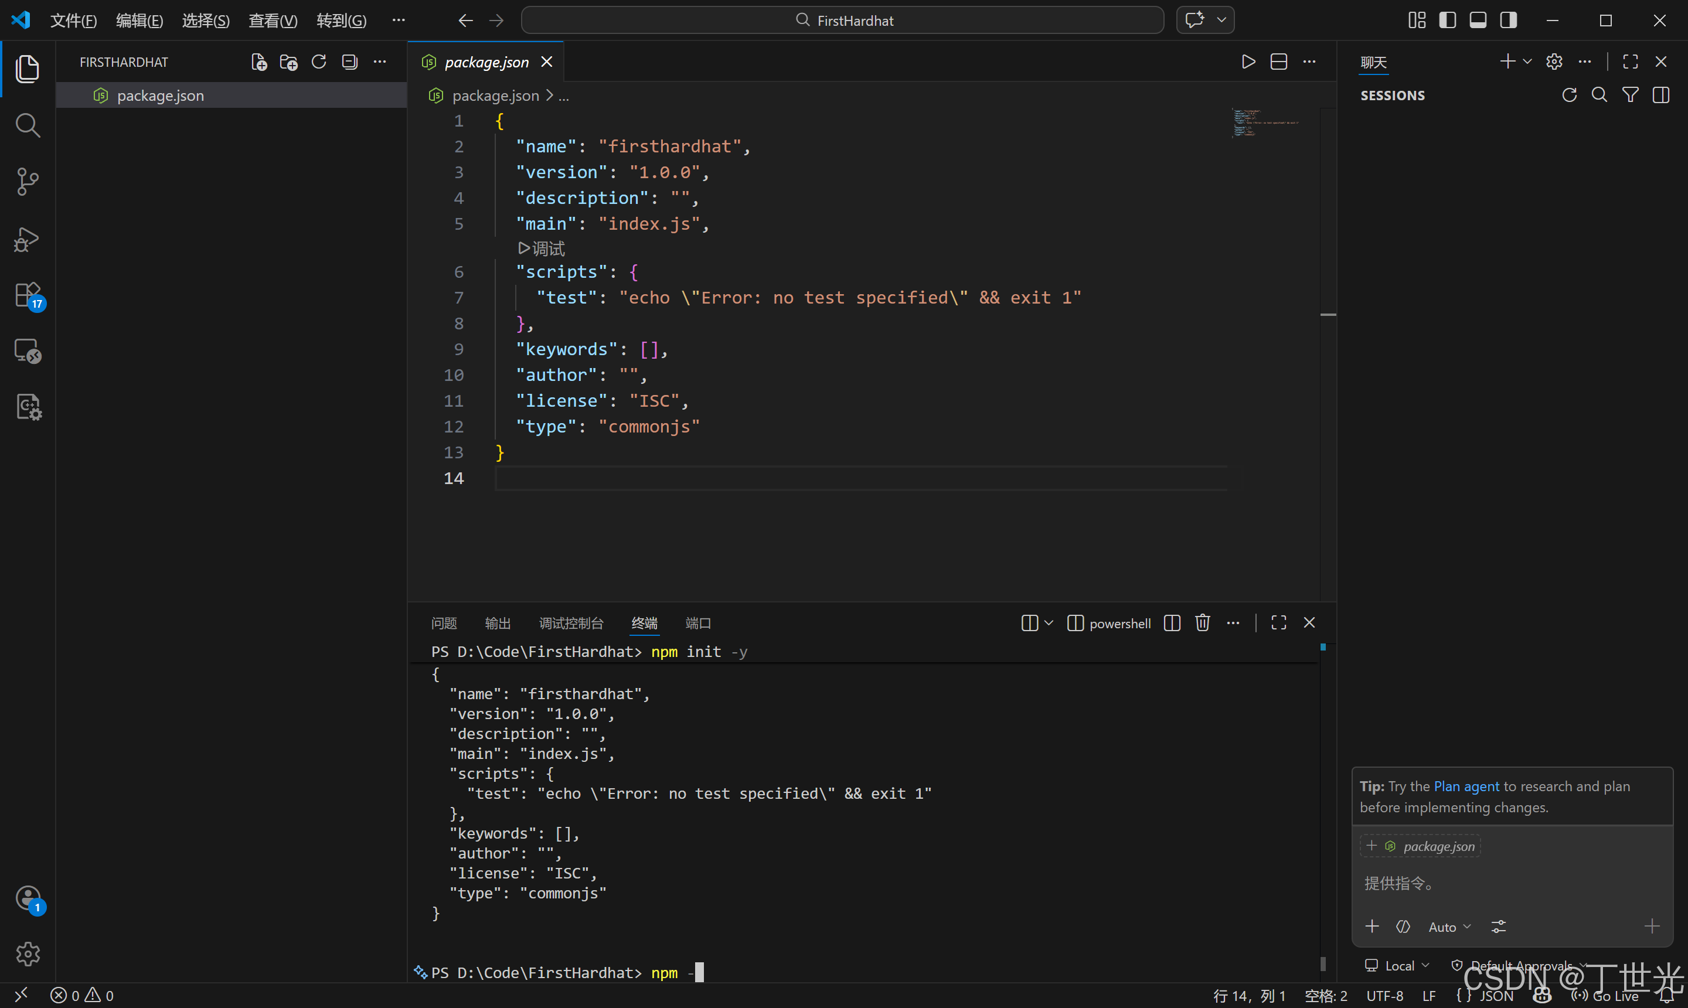Open the 文件(F) menu

(73, 21)
